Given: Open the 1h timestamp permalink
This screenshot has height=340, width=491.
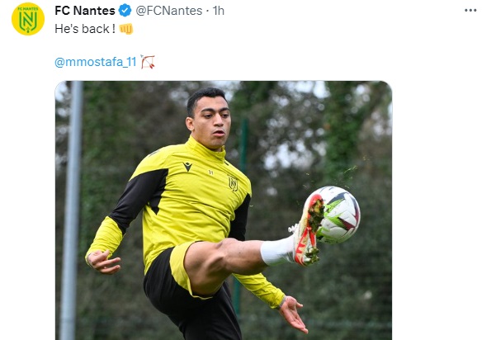Looking at the screenshot, I should tap(219, 11).
